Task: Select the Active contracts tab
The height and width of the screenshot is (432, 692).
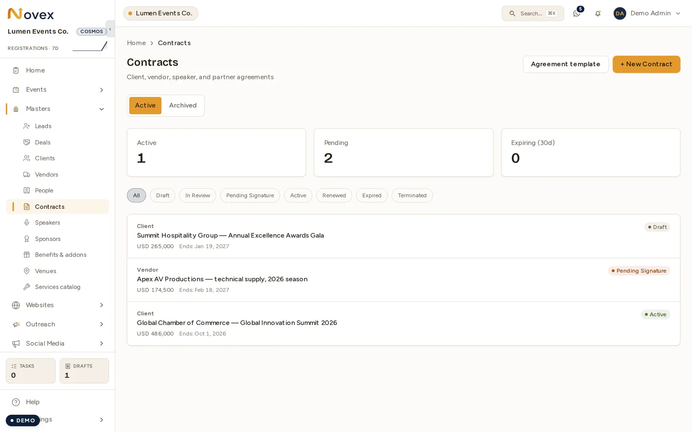Action: pos(145,106)
